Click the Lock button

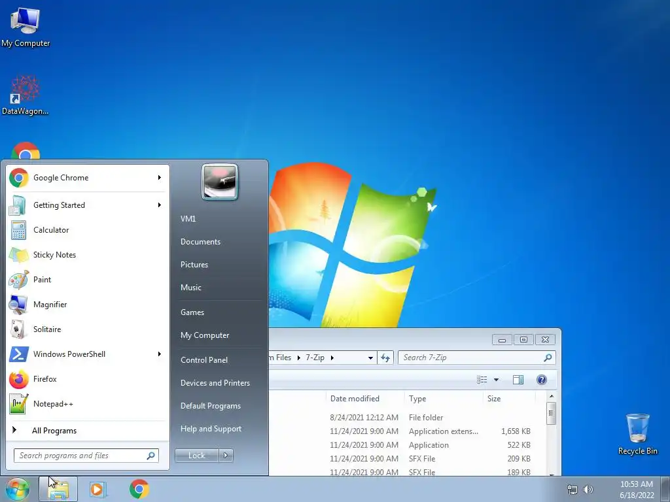pos(197,456)
